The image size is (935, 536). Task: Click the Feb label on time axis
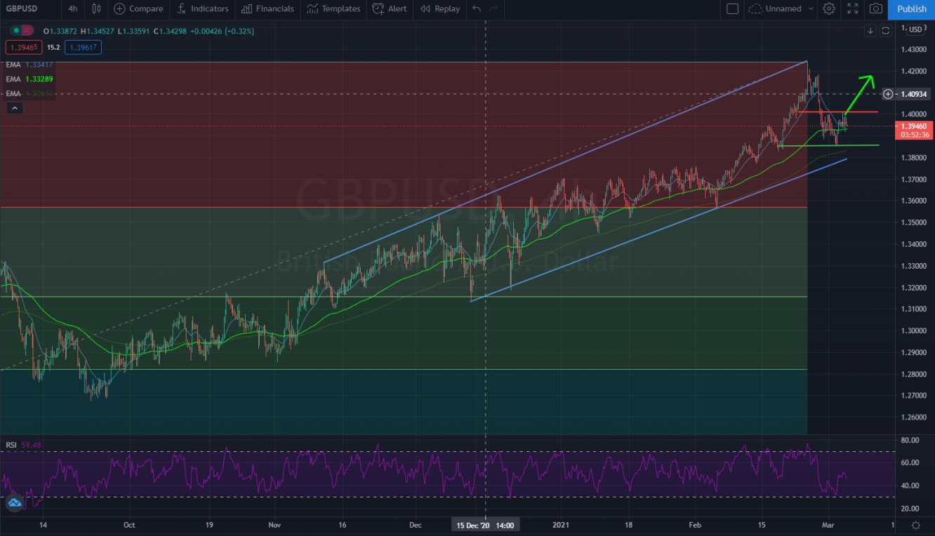[x=695, y=525]
